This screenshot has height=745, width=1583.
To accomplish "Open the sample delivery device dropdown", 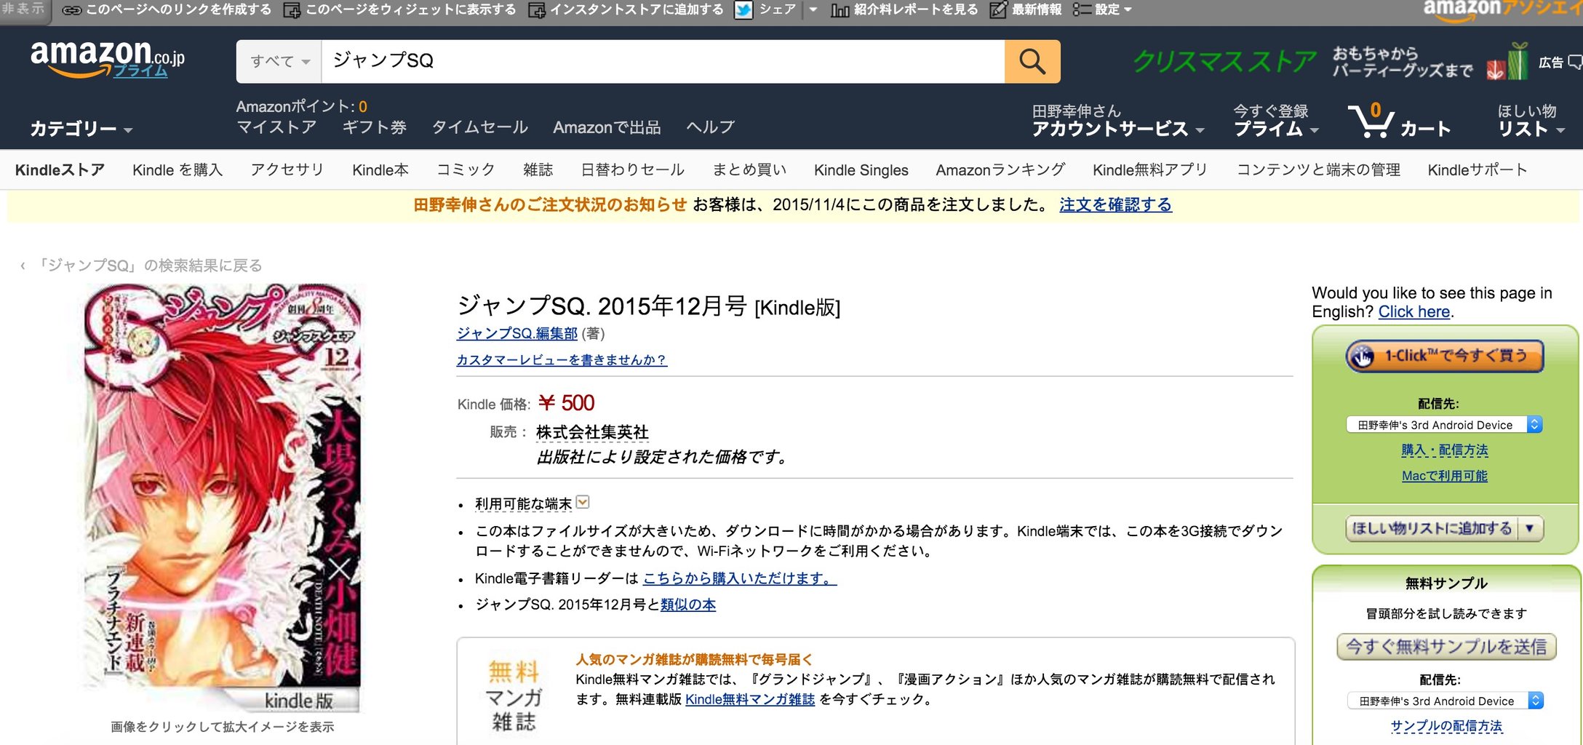I will (x=1446, y=701).
